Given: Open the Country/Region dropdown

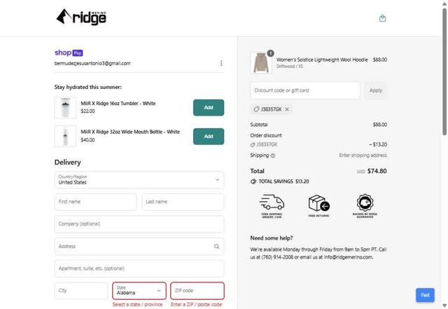Looking at the screenshot, I should (x=139, y=179).
